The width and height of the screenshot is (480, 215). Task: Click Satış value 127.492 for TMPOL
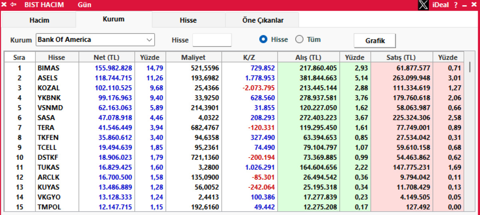click(418, 207)
